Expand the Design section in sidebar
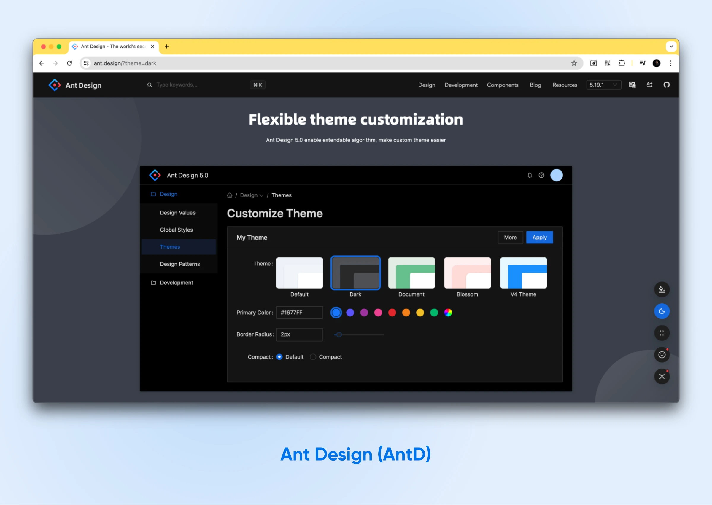 pos(169,194)
